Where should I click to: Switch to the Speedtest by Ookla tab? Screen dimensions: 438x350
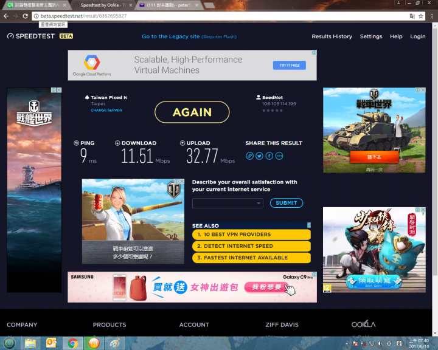[x=103, y=5]
